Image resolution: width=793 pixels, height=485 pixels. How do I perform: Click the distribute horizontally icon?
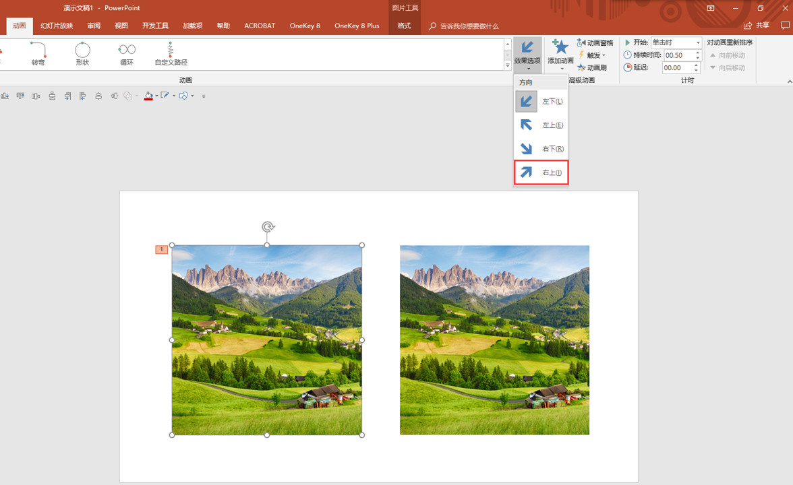click(35, 96)
